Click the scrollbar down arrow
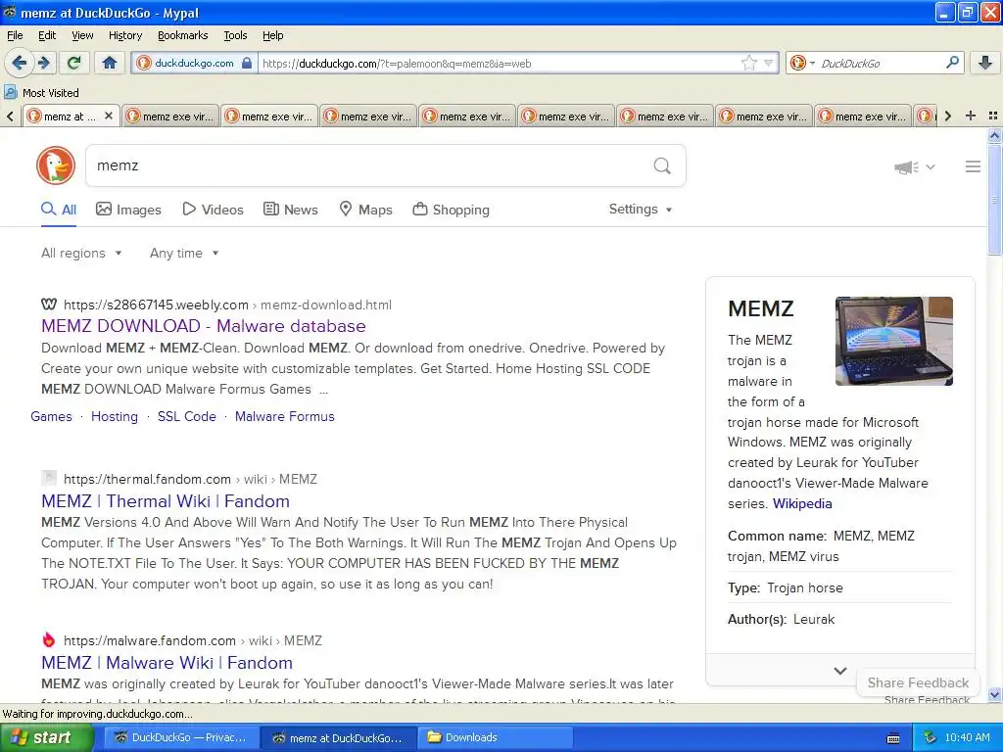The image size is (1003, 752). pyautogui.click(x=994, y=695)
